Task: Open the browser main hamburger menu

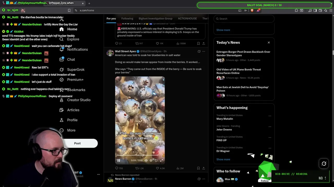Action: point(331,10)
